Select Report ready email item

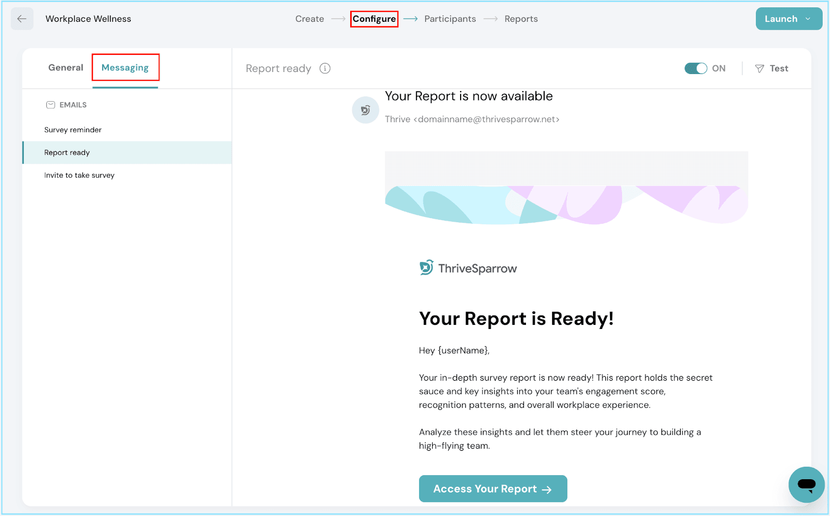67,153
